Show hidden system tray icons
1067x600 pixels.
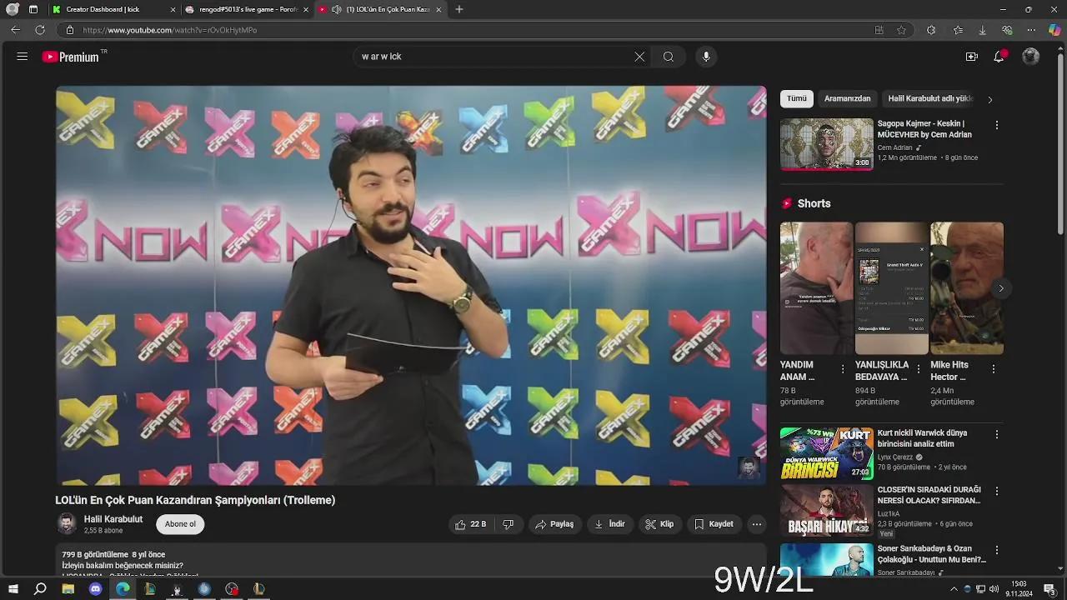(954, 589)
